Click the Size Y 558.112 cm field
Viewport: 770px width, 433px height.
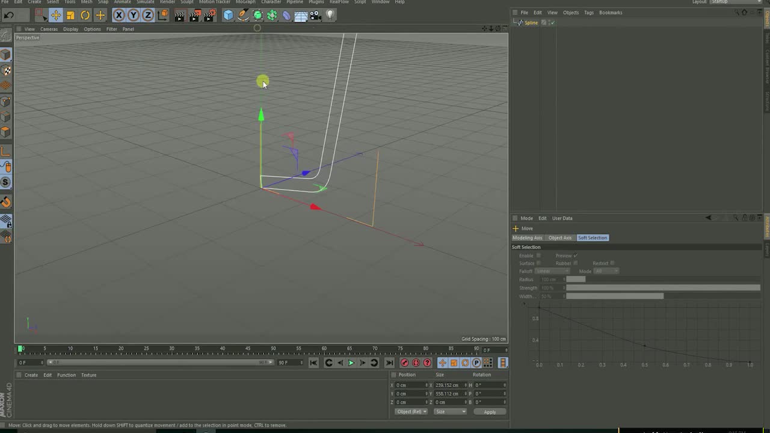click(x=449, y=394)
